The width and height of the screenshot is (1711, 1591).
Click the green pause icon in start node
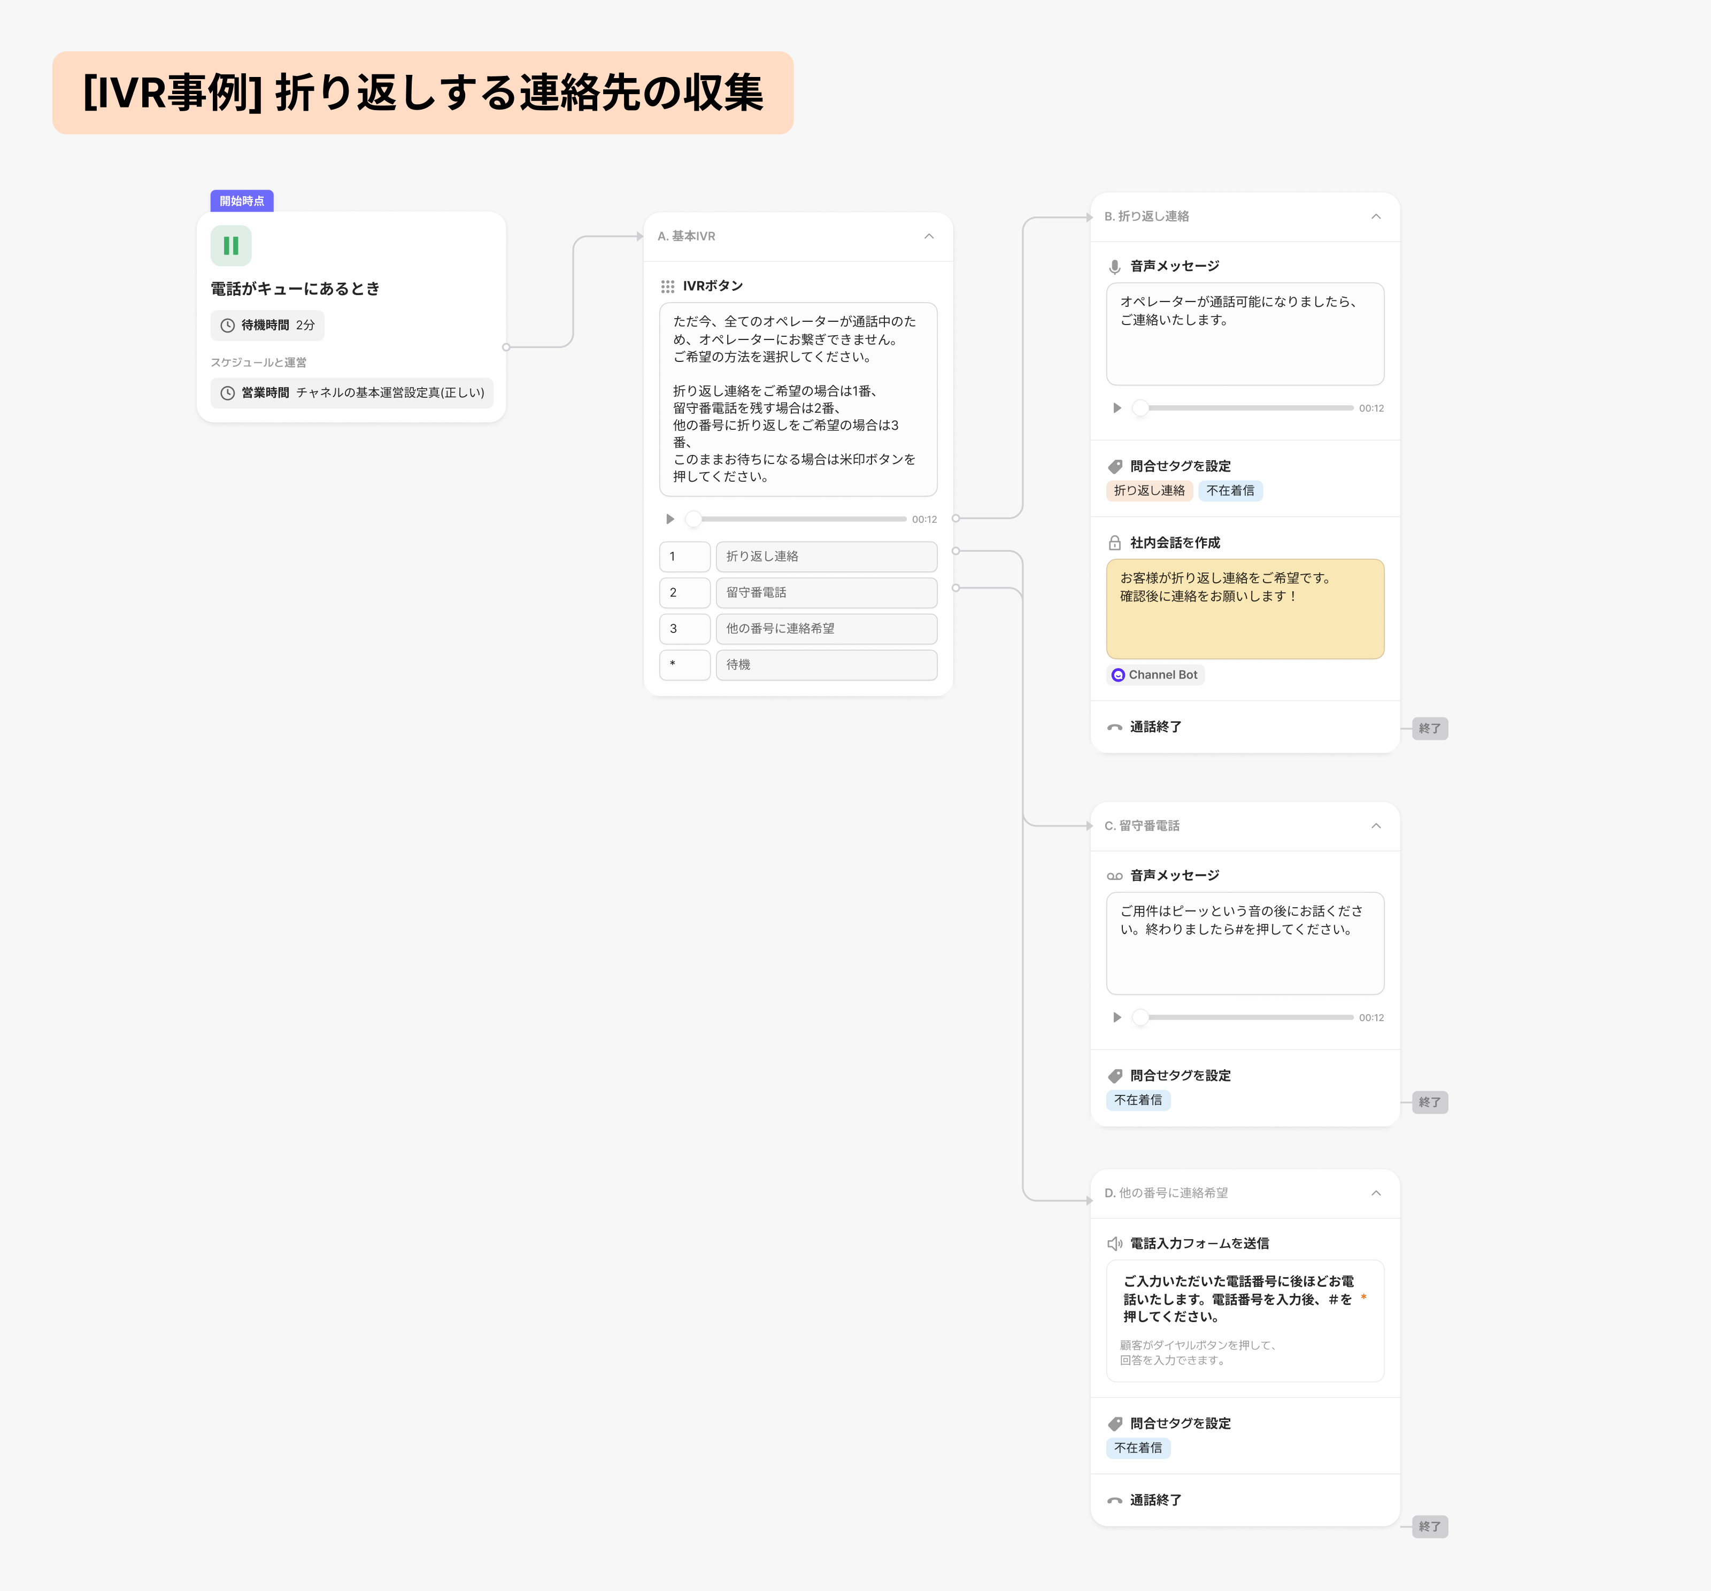(x=230, y=246)
